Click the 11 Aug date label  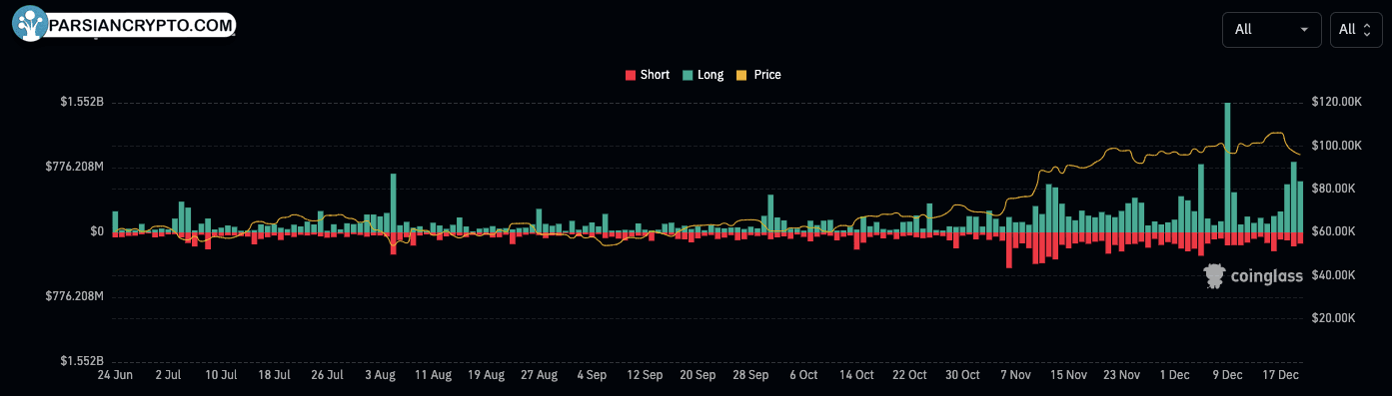click(x=433, y=375)
